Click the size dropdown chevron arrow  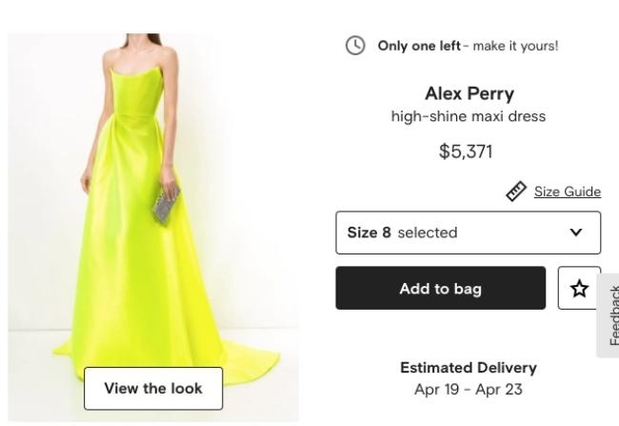pyautogui.click(x=575, y=233)
